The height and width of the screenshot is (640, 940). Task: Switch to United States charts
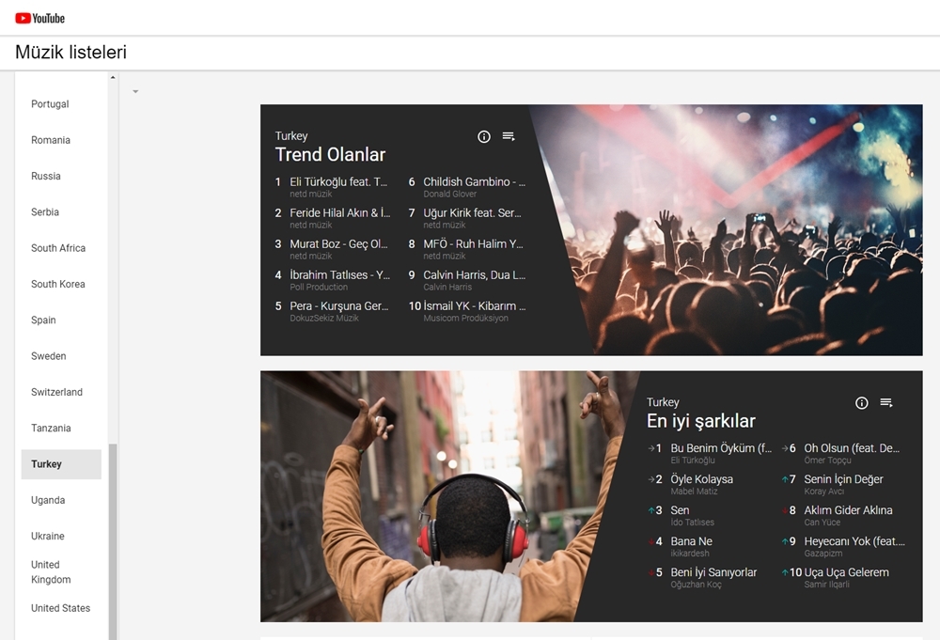pos(60,608)
